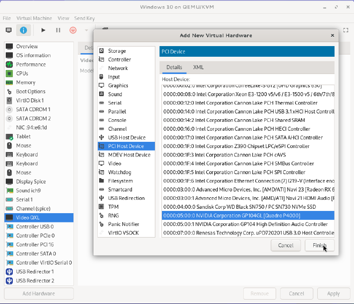Select Cannon Lake PCH SATA AHCI Controller
354x304 pixels.
[248, 138]
